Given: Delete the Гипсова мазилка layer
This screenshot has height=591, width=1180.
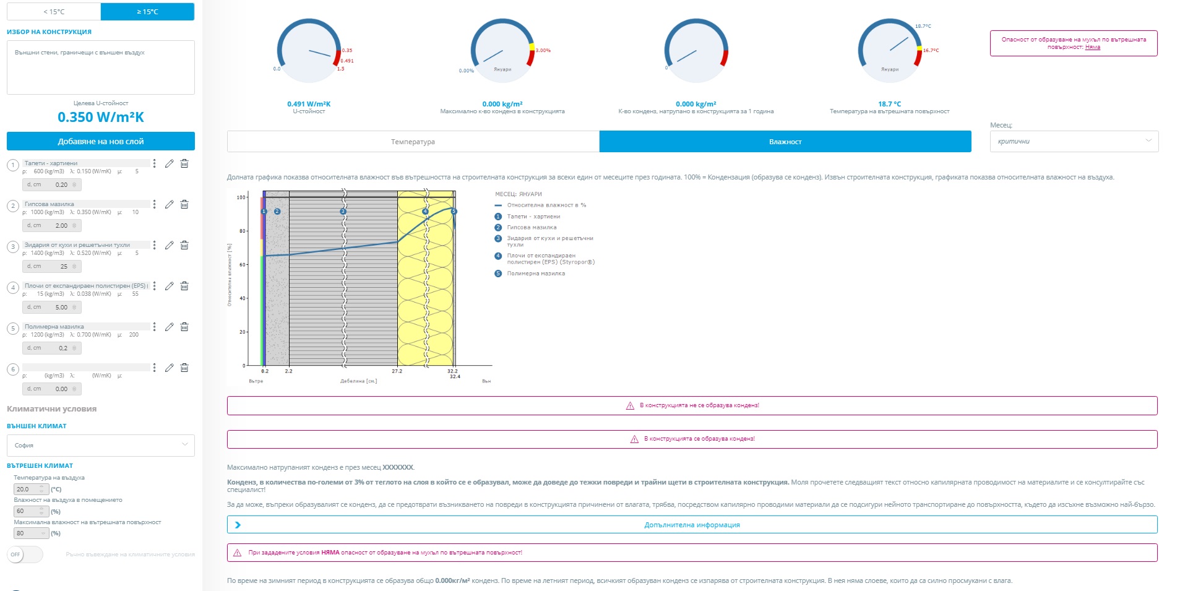Looking at the screenshot, I should tap(184, 205).
